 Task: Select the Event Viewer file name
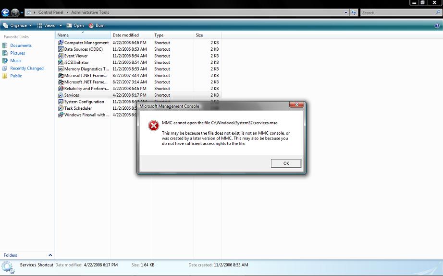tap(76, 56)
